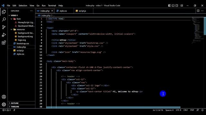This screenshot has height=115, width=206.
Task: Split the editor to the right
Action: [198, 11]
